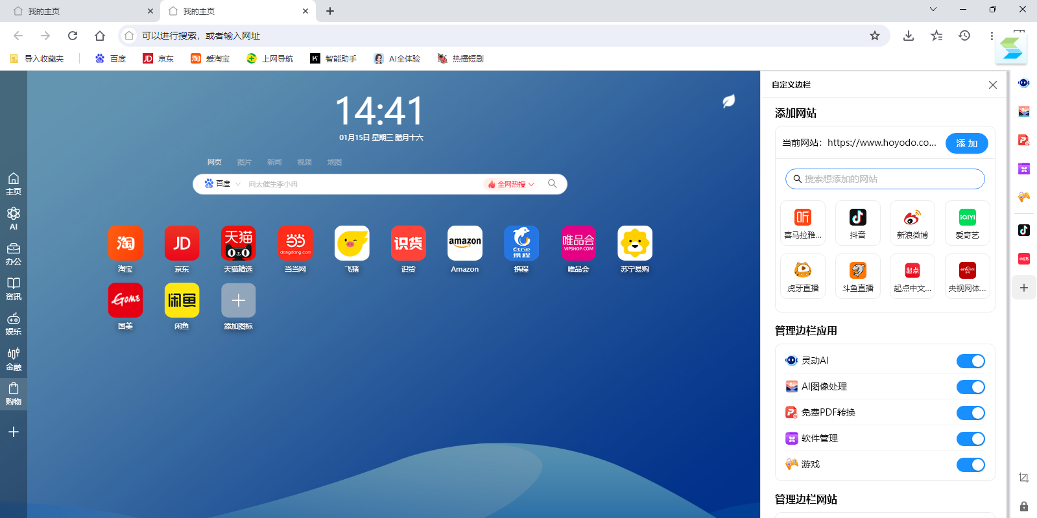Screen dimensions: 1037x518
Task: Open the 携程 Ctrip shortcut tile
Action: point(521,243)
